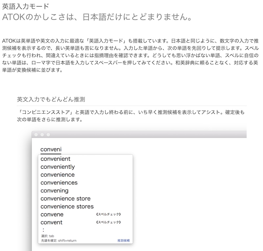Image resolution: width=263 pixels, height=251 pixels.
Task: Choose 'convenience store' from candidates
Action: pos(65,199)
